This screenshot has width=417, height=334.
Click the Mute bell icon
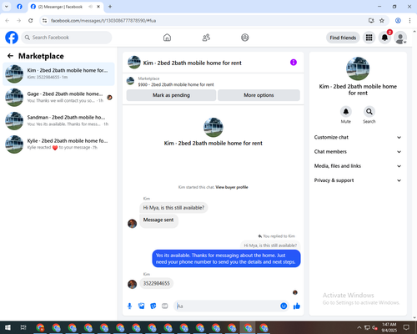click(346, 112)
